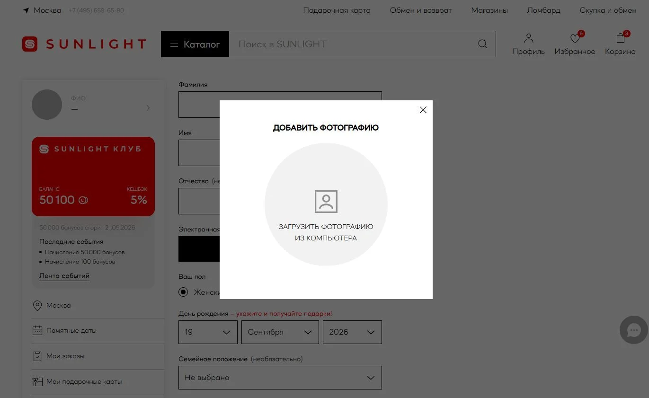Click the SUNLIGHT logo
Screen dimensions: 649x398
pyautogui.click(x=84, y=44)
